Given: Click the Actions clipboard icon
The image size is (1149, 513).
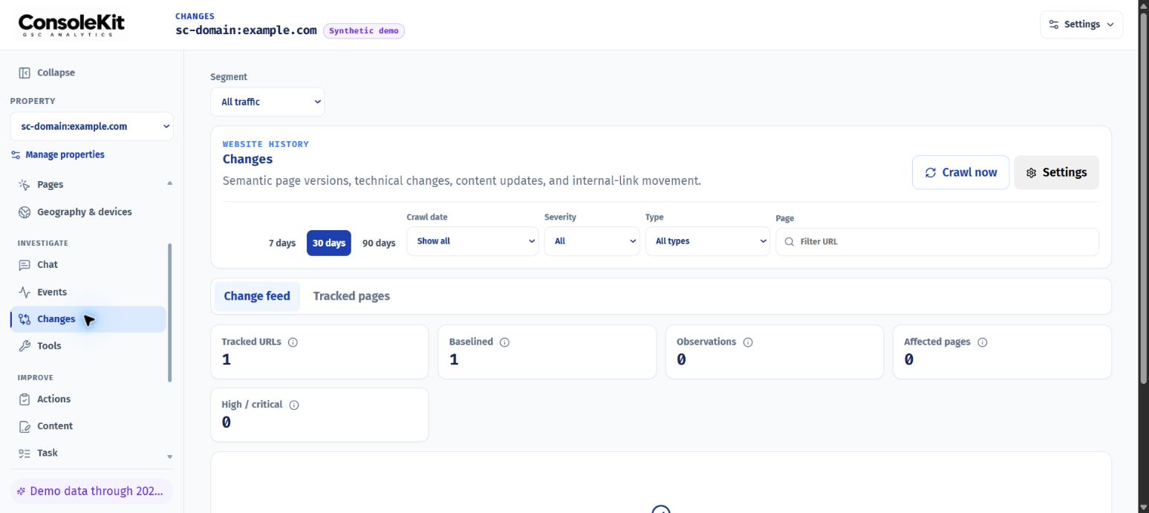Looking at the screenshot, I should point(24,399).
